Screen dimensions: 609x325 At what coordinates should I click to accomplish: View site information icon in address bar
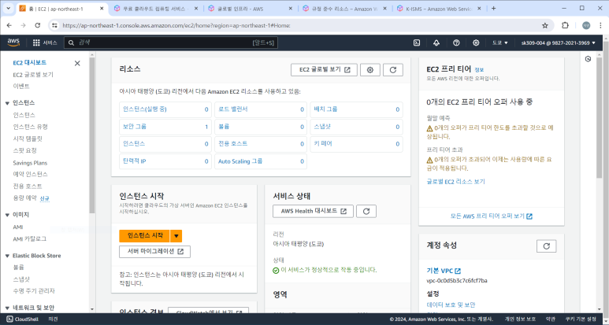coord(55,25)
